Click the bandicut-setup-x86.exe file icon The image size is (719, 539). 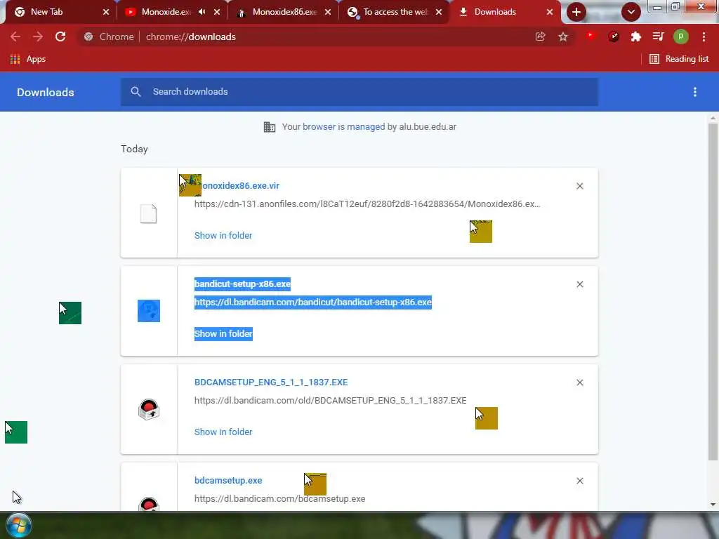(x=149, y=311)
